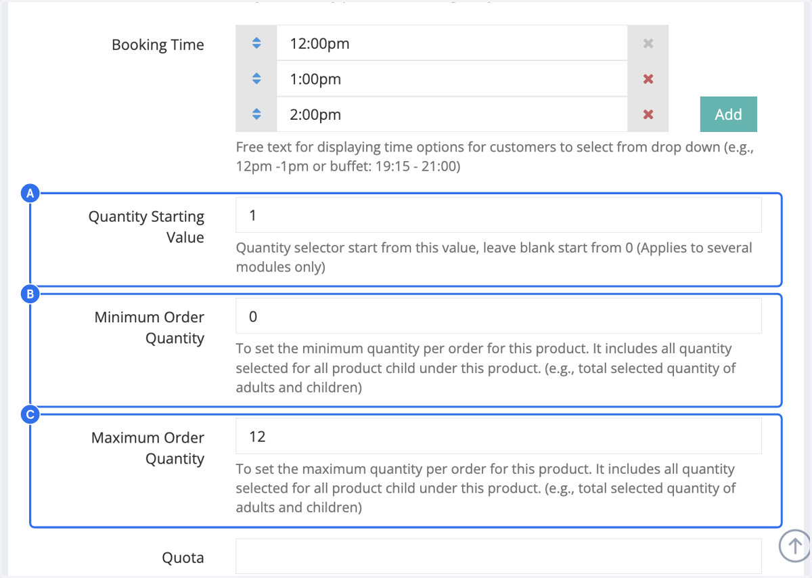Edit the 12:00pm booking time field
The image size is (812, 578).
[x=452, y=43]
